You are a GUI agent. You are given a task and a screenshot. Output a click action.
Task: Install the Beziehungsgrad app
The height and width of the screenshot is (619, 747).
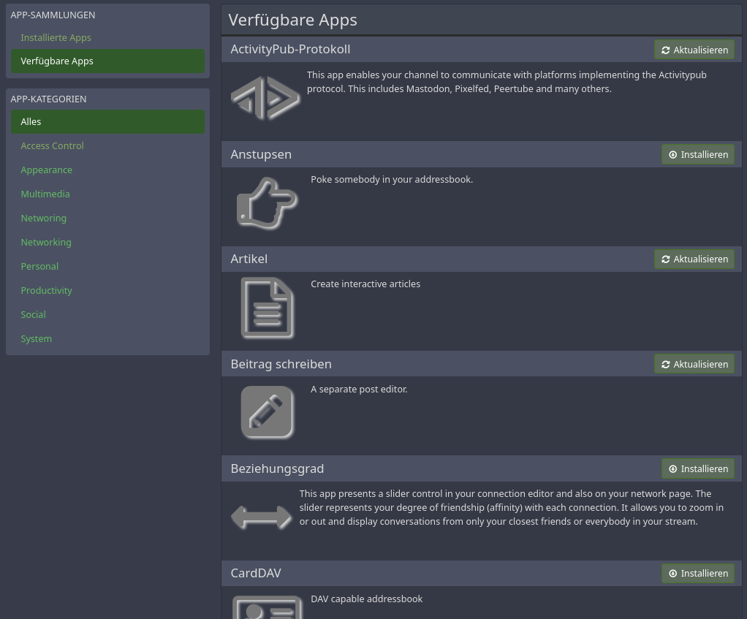tap(698, 468)
